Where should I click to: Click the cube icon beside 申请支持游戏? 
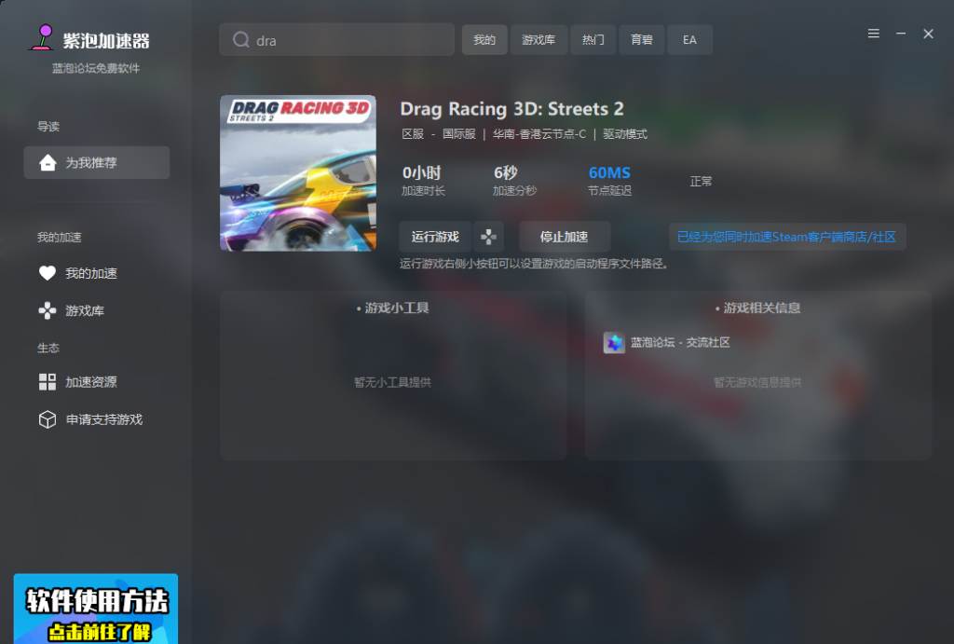click(x=48, y=419)
